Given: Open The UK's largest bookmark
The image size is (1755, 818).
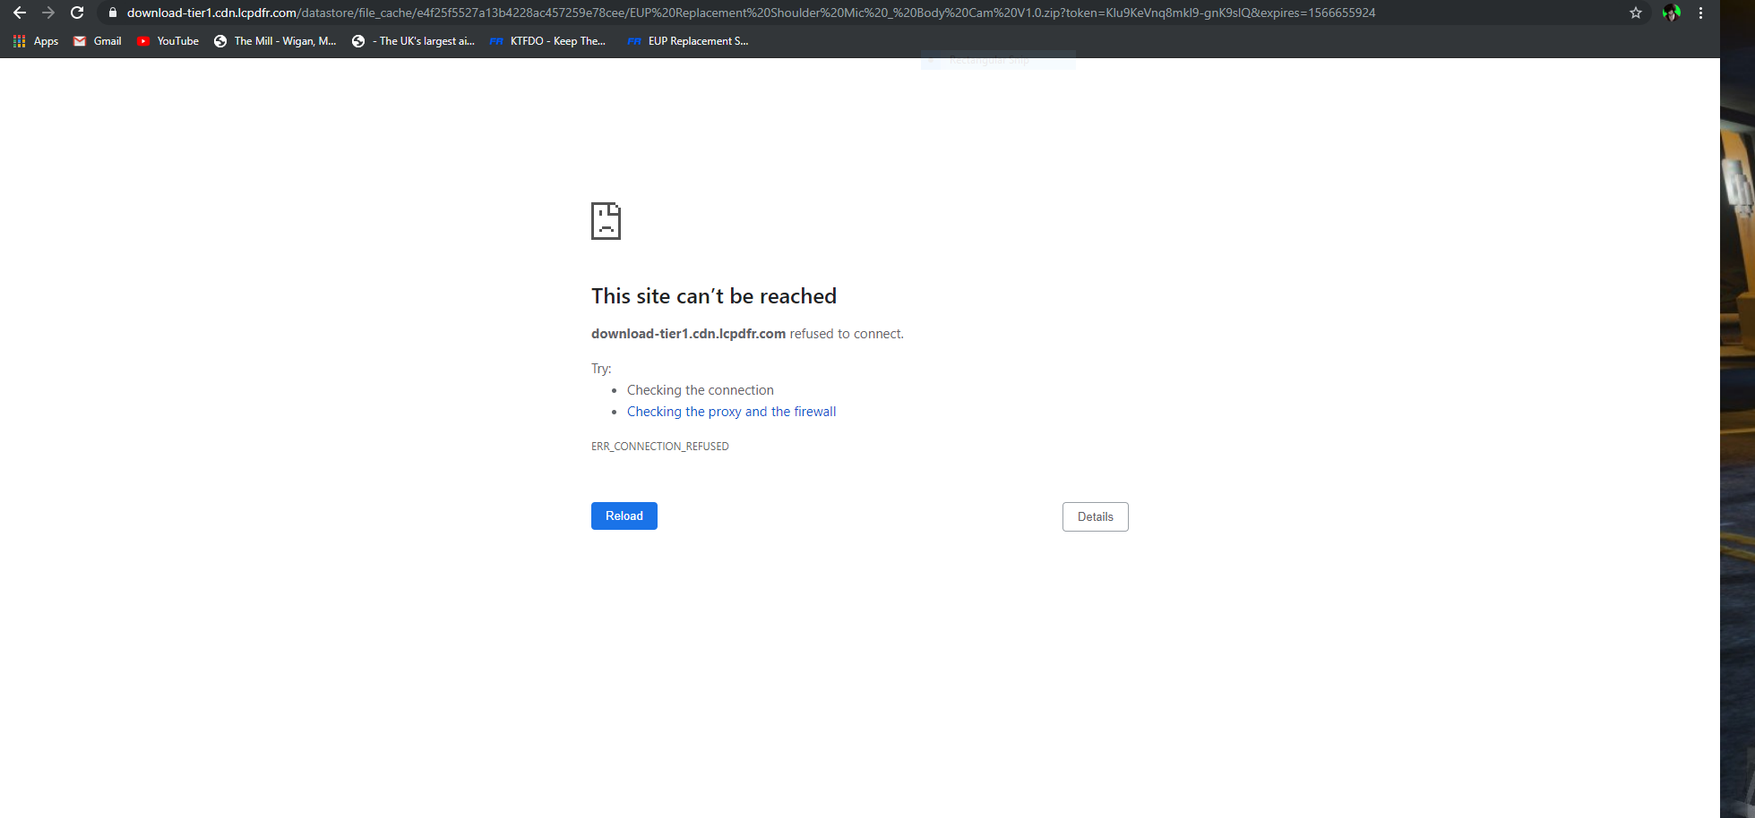Looking at the screenshot, I should (x=414, y=41).
